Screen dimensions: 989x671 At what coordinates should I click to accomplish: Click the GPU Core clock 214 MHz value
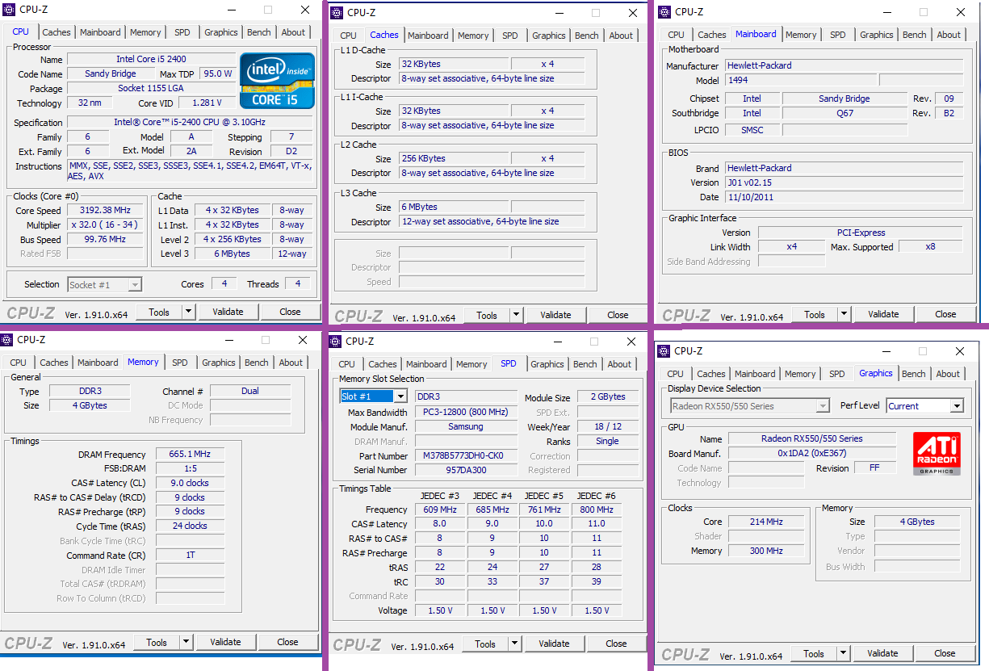(x=767, y=522)
